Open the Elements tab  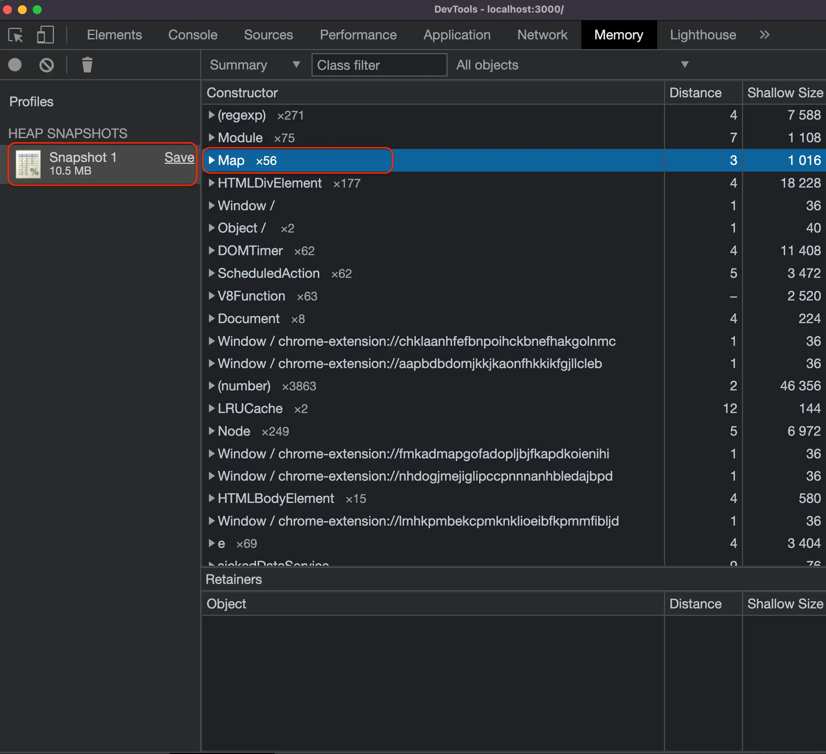click(x=114, y=35)
